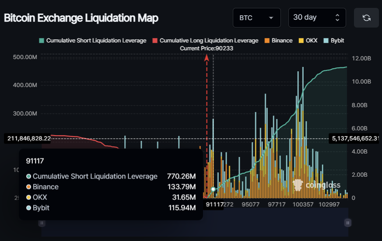Click the left zoom slider handle

coord(42,223)
